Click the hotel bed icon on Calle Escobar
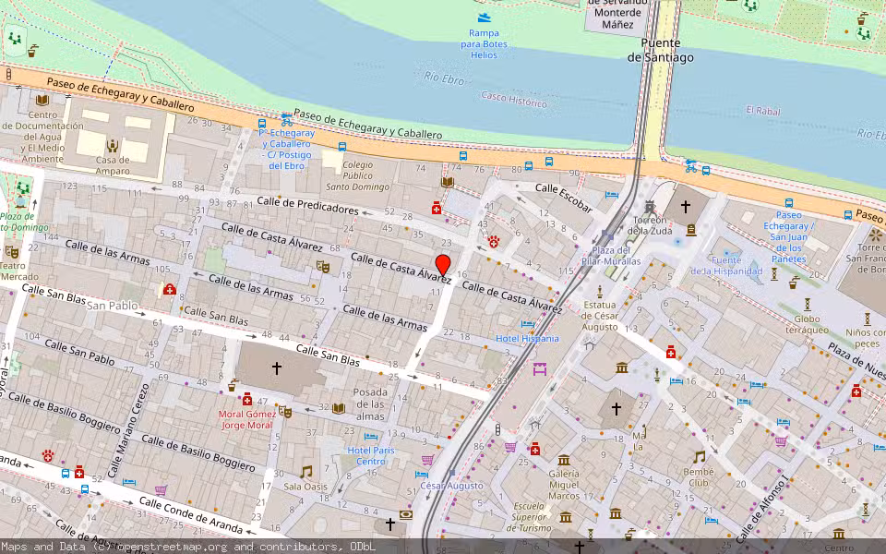The width and height of the screenshot is (886, 554). coord(611,195)
